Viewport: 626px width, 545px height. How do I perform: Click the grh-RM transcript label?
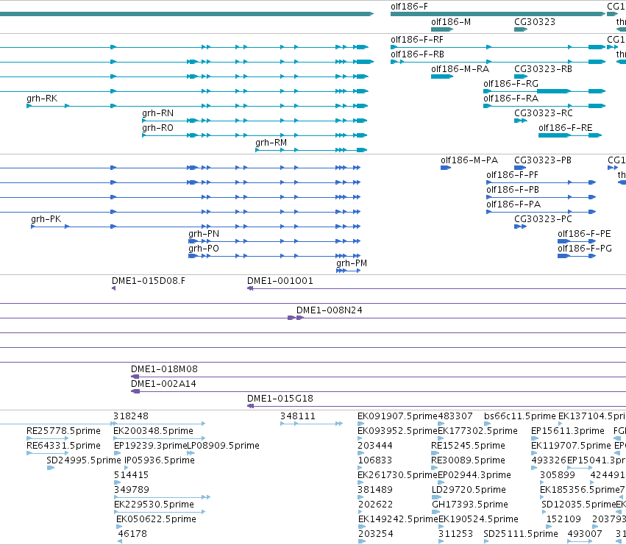[271, 143]
